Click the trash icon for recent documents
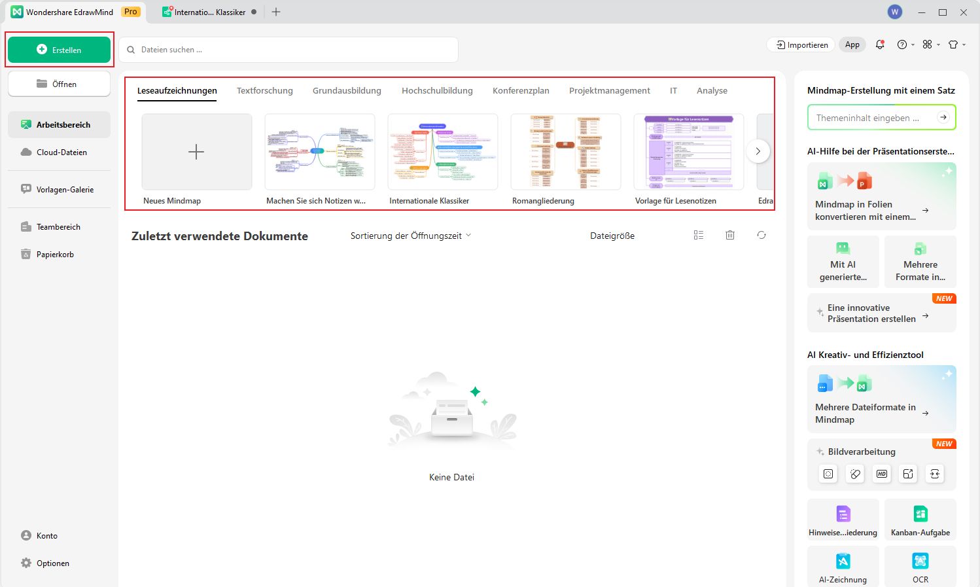Viewport: 980px width, 587px height. tap(730, 235)
